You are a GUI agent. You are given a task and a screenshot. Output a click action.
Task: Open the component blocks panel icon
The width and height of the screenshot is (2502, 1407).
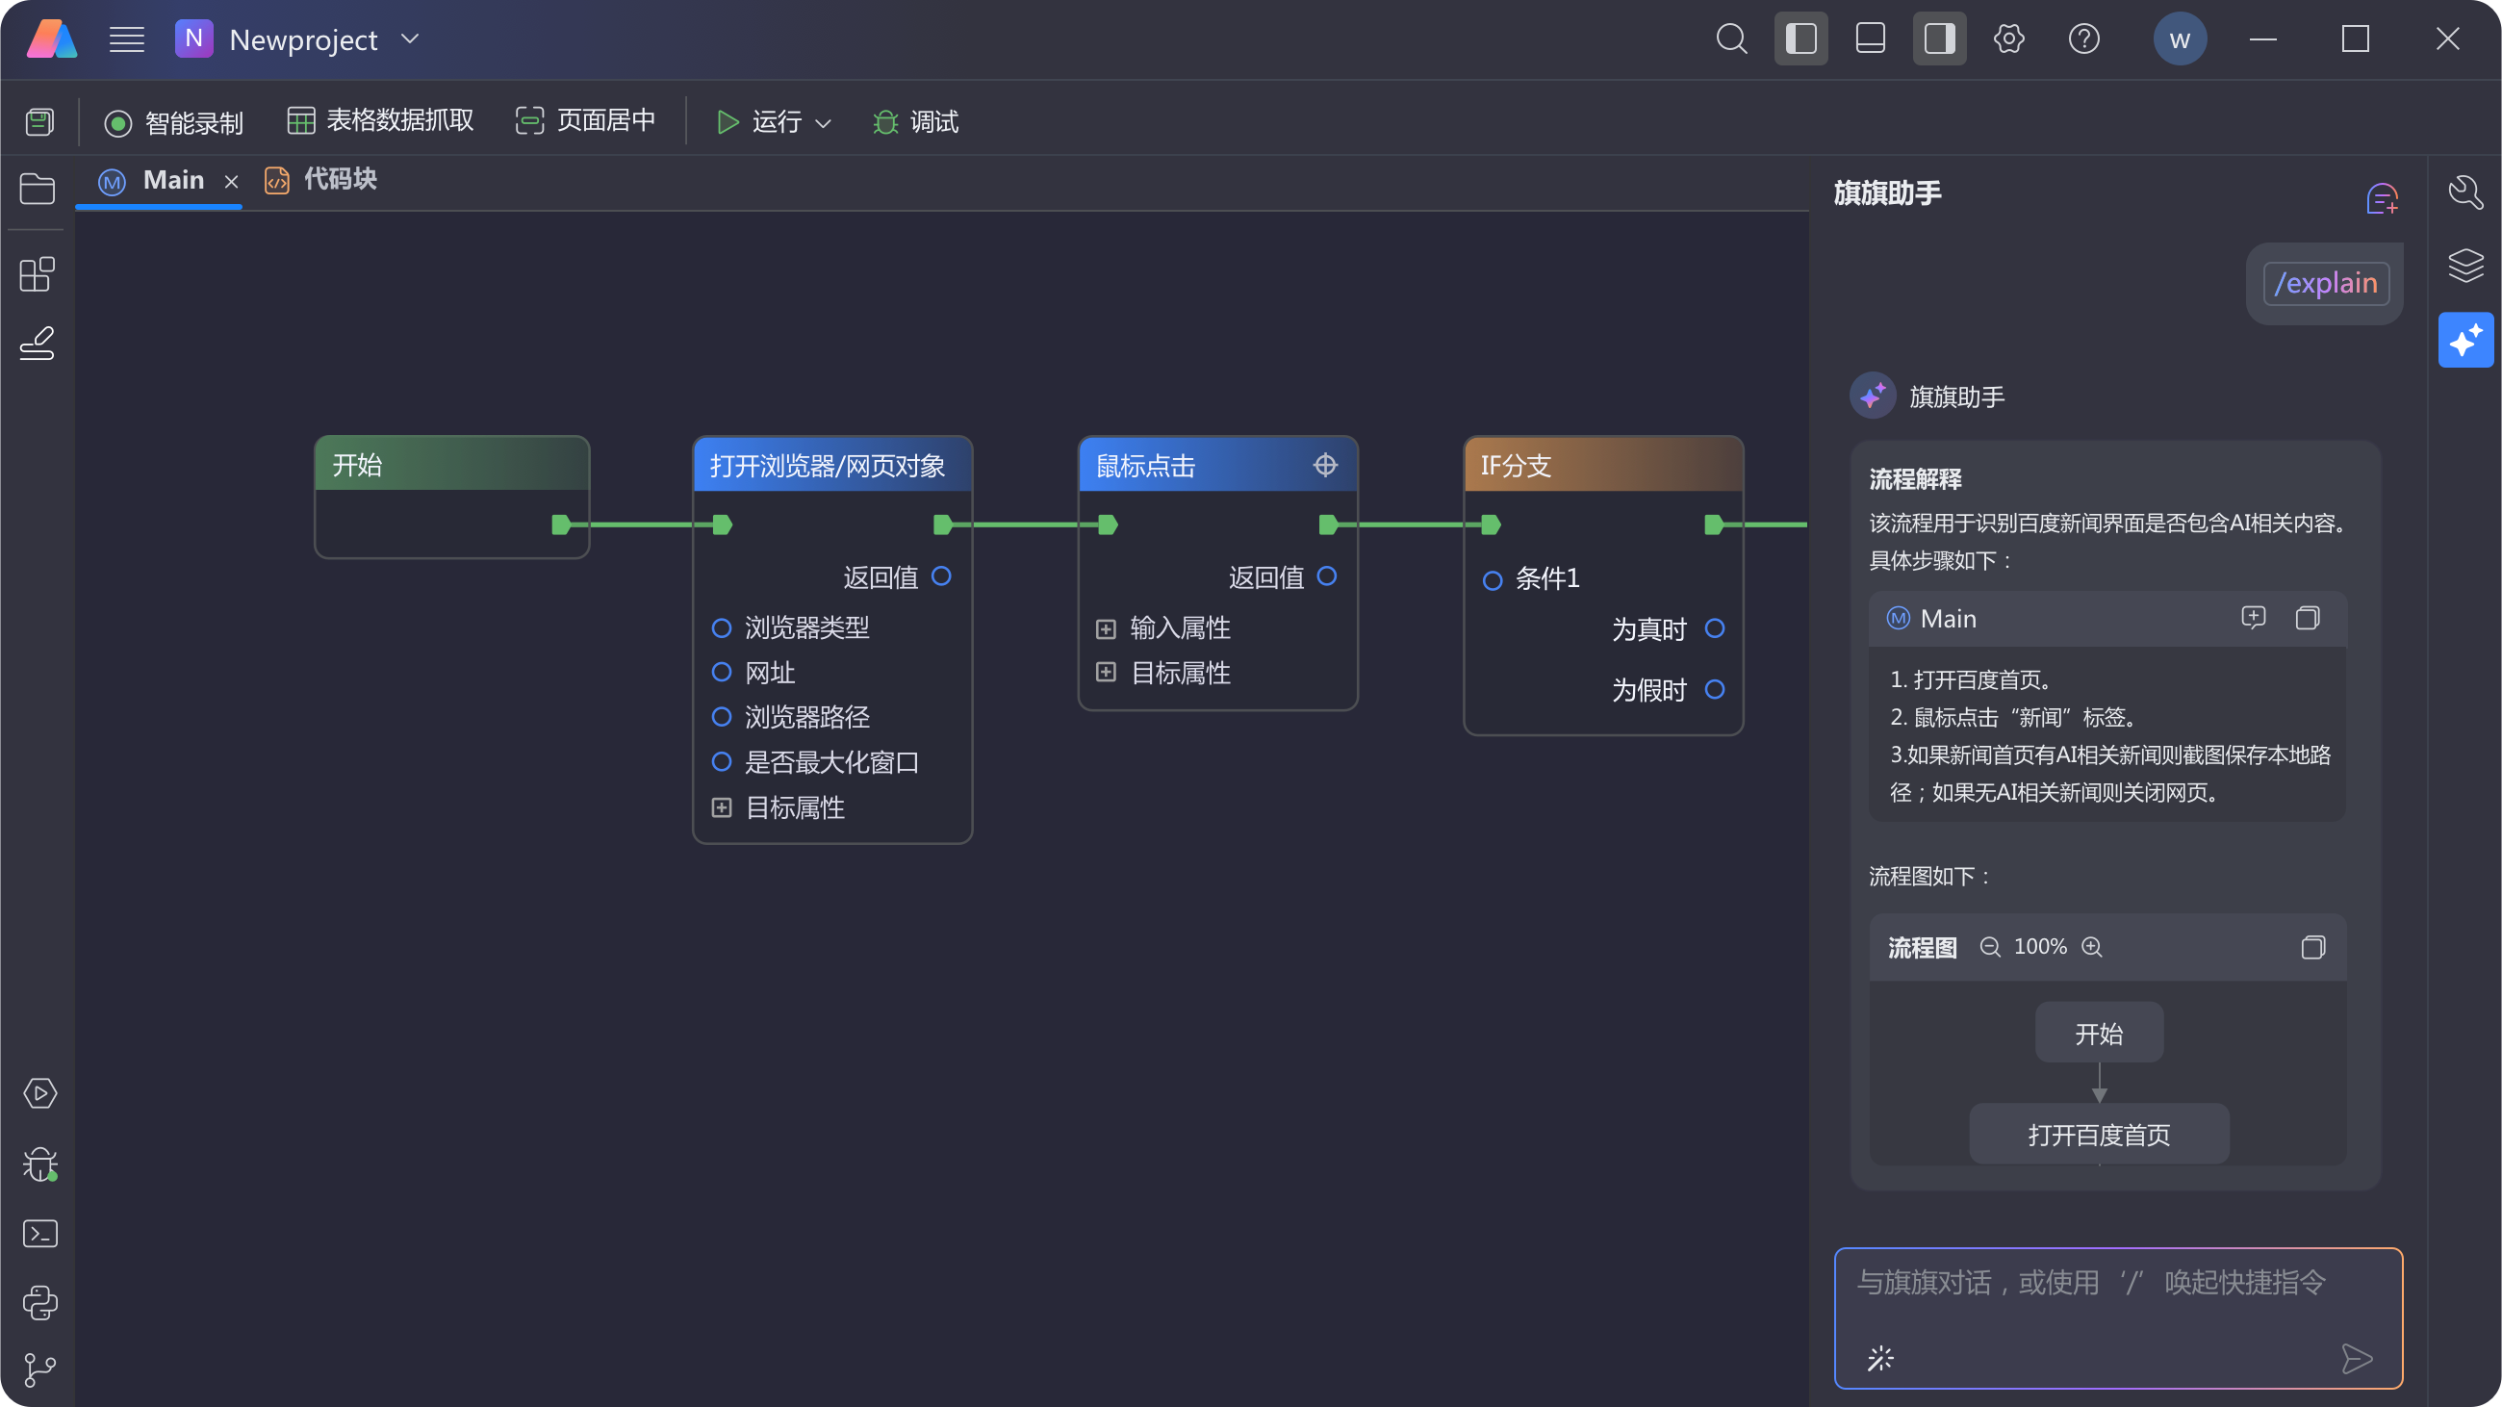pos(37,274)
